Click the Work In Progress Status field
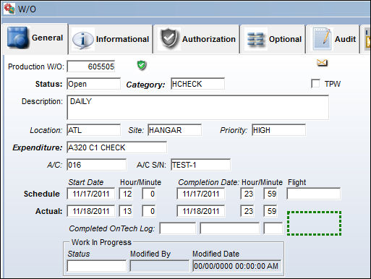The width and height of the screenshot is (371, 279). (97, 266)
